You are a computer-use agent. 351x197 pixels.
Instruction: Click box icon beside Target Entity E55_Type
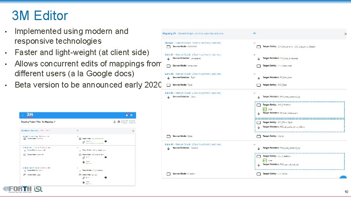tap(258, 85)
